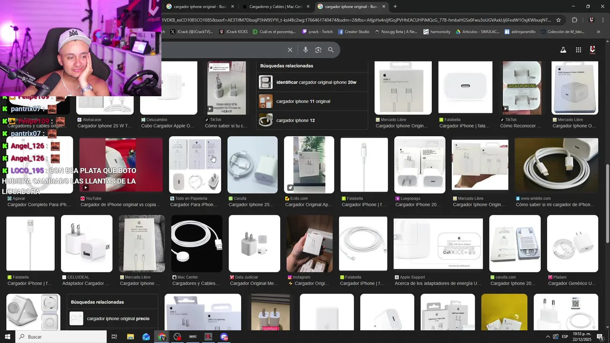Open Mac Center Cargadores y Cables image
This screenshot has height=343, width=610.
pos(196,243)
